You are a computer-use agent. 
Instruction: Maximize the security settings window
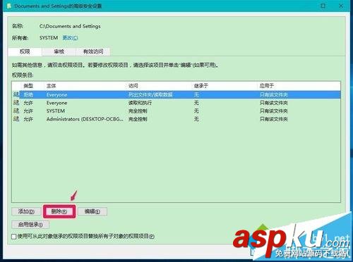tap(323, 6)
